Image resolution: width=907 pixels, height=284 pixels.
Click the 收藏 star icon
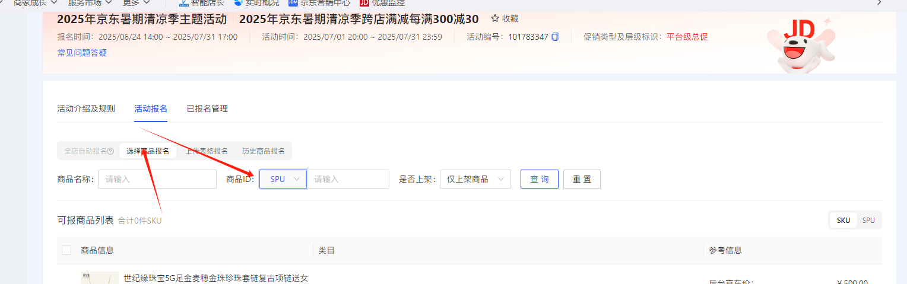coord(494,18)
